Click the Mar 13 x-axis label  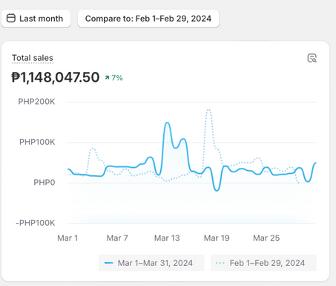coord(167,238)
